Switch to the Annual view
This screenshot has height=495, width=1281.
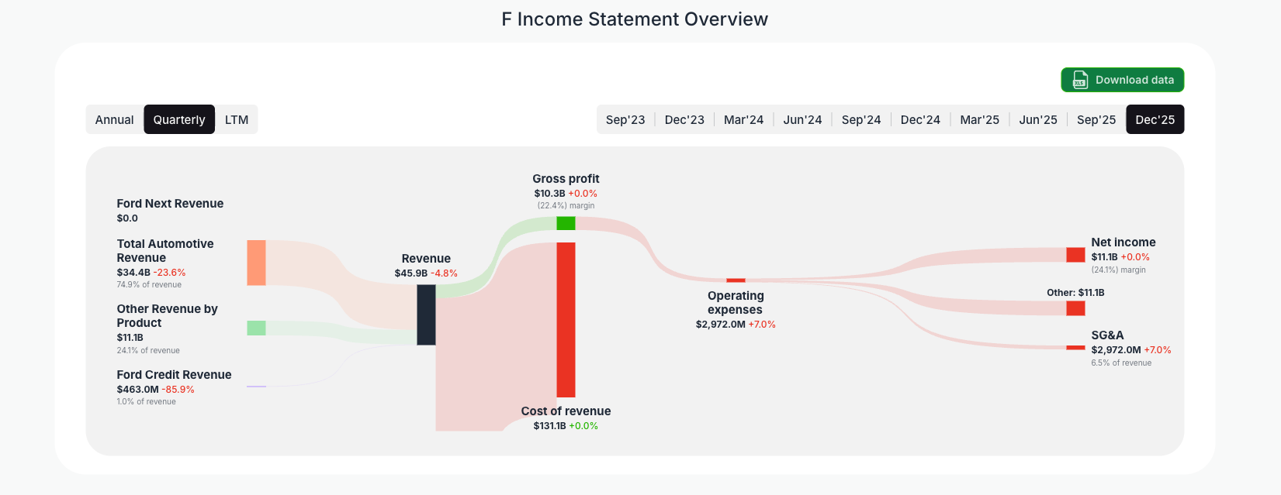114,119
